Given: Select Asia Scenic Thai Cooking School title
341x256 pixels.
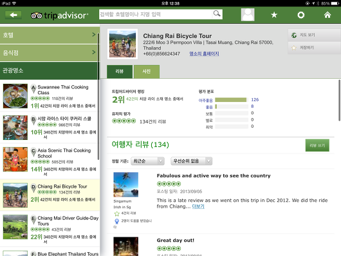Looking at the screenshot, I should click(64, 153).
